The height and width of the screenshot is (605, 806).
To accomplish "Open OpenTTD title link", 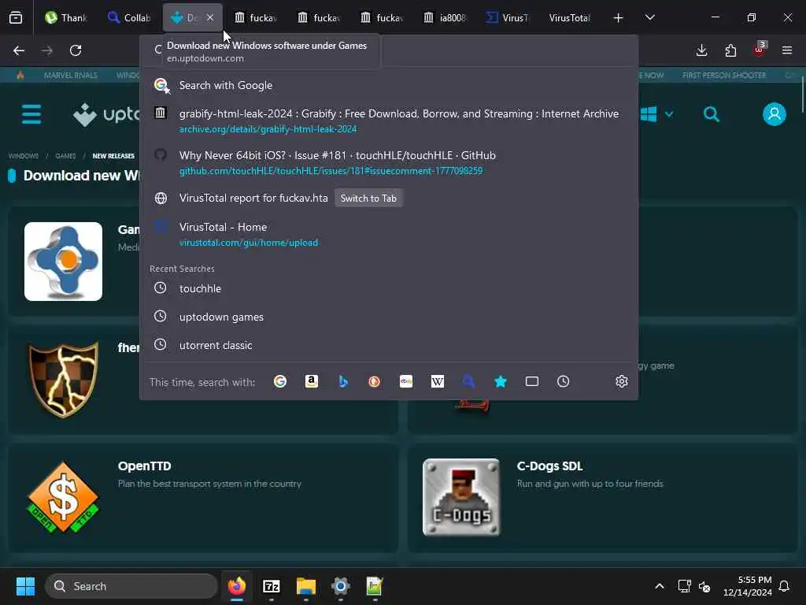I will (x=145, y=466).
